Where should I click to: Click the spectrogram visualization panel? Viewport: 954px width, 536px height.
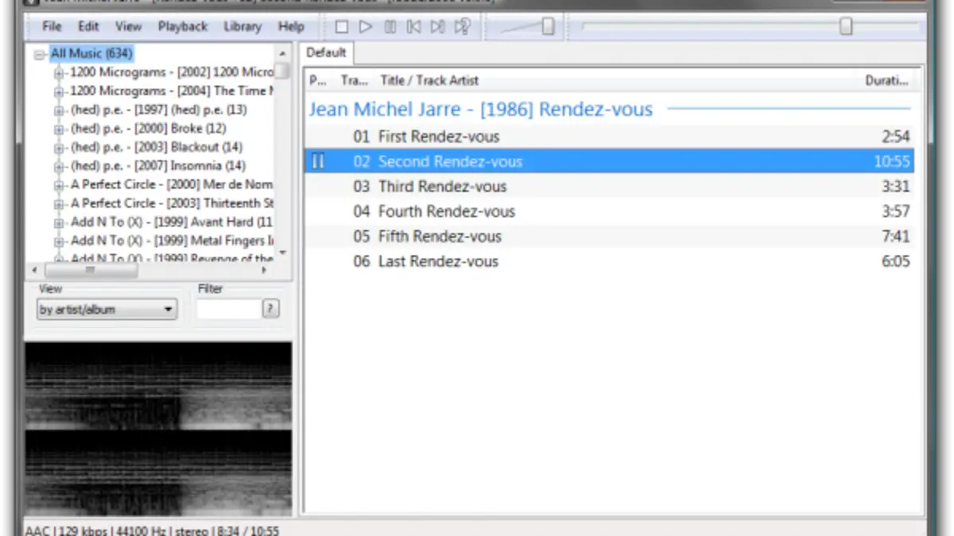pos(158,430)
